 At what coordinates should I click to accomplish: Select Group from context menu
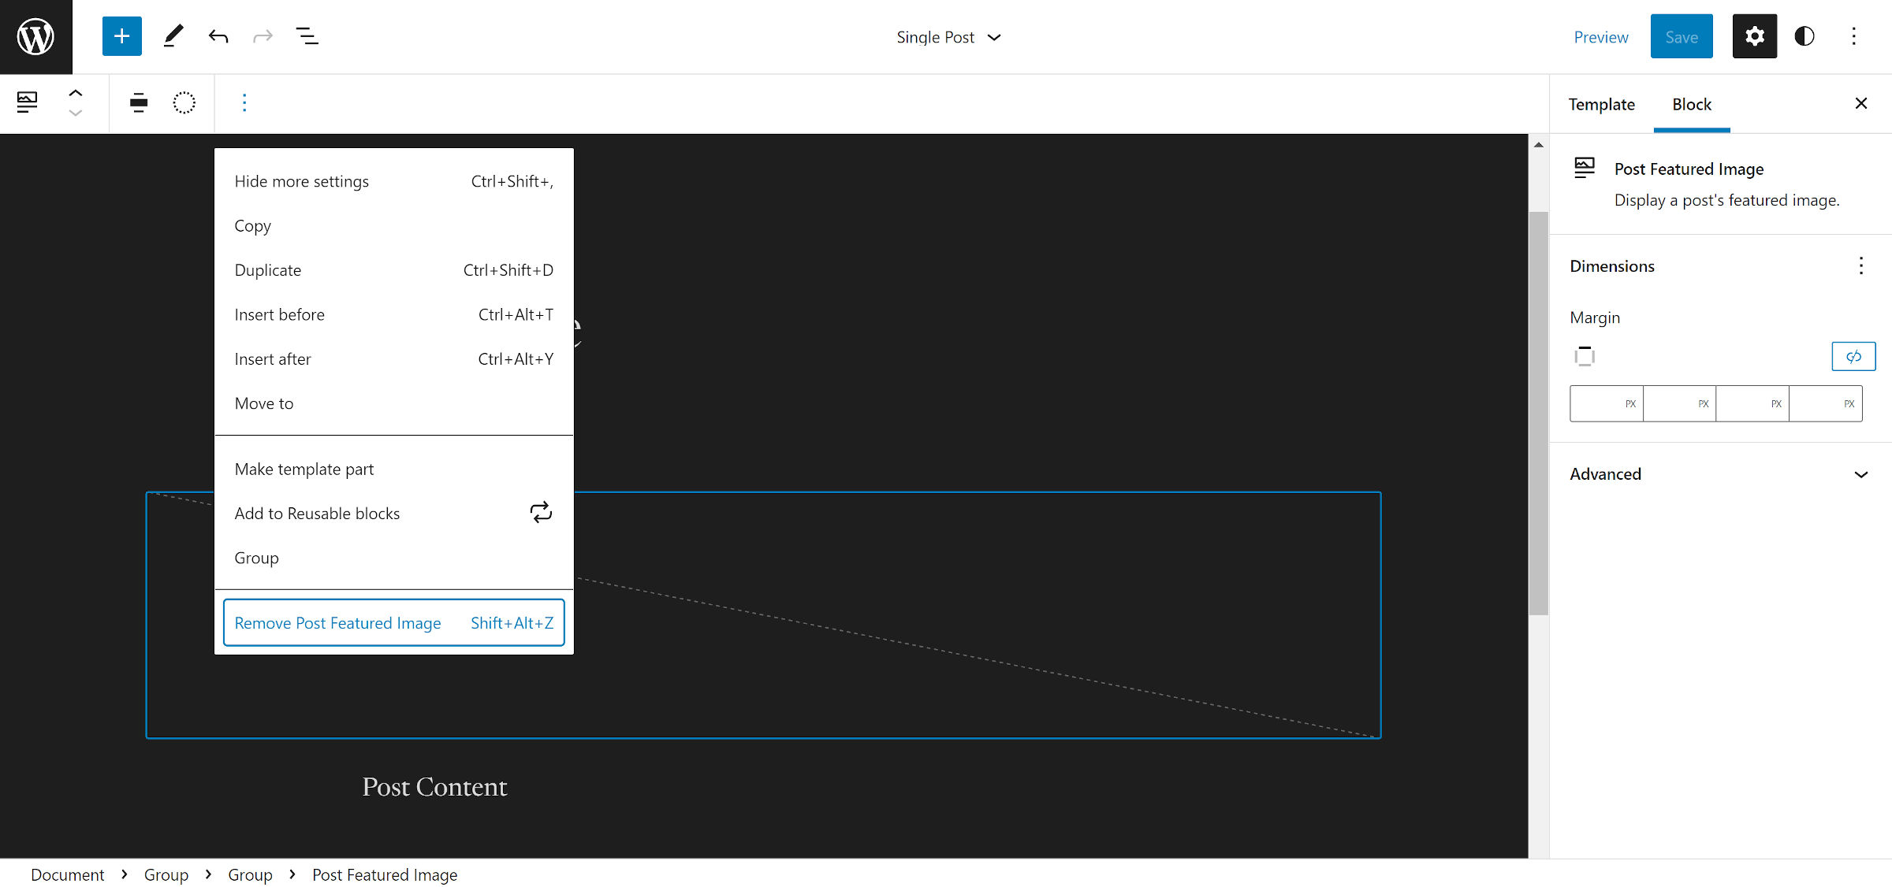[255, 557]
